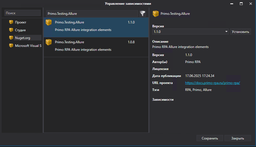Image resolution: width=256 pixels, height=147 pixels.
Task: Maximize the Управление зависимостями window
Action: point(241,4)
